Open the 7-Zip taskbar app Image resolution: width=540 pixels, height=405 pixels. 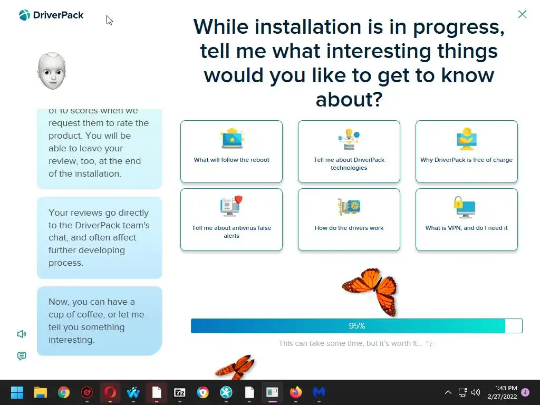click(180, 392)
